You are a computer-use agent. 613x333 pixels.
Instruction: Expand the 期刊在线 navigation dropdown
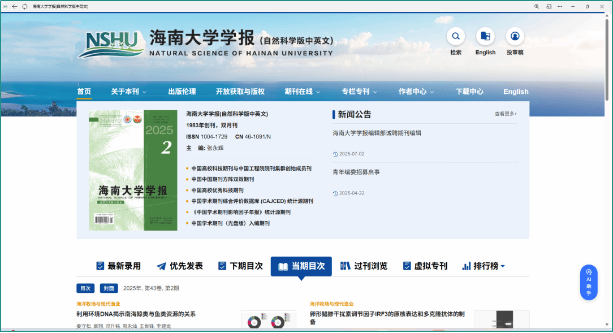[x=302, y=92]
